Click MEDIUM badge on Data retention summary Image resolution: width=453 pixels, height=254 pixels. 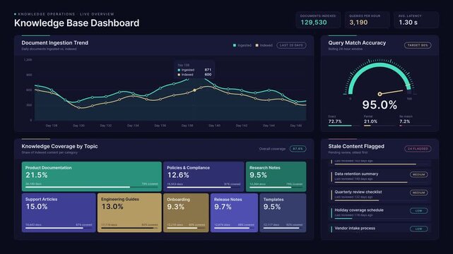(418, 174)
